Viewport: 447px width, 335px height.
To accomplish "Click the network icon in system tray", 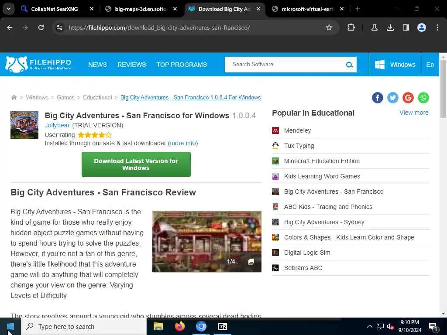I will 380,326.
